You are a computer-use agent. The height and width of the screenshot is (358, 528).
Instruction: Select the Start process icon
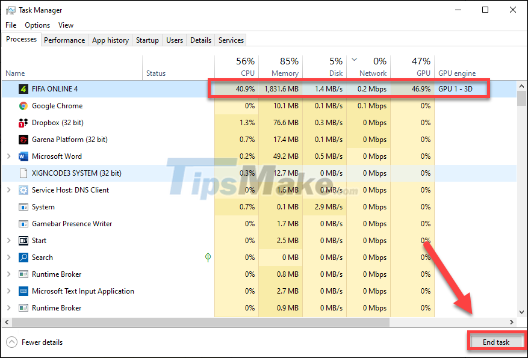[x=22, y=240]
